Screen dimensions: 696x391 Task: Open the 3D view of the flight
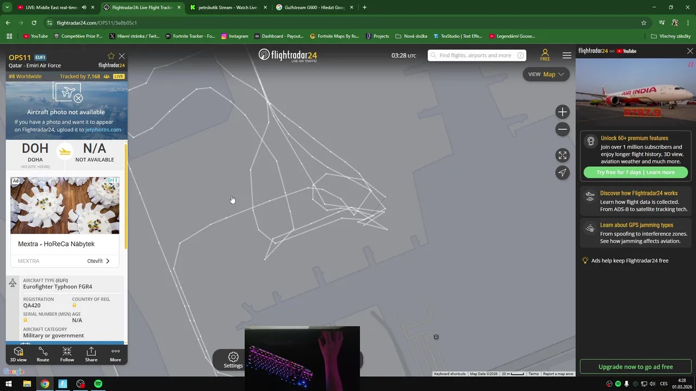(18, 354)
